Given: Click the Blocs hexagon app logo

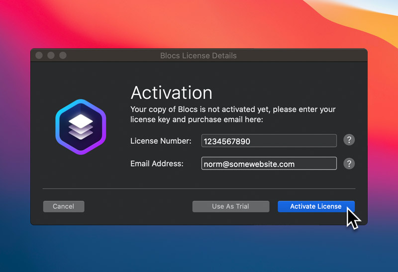Looking at the screenshot, I should click(x=81, y=127).
